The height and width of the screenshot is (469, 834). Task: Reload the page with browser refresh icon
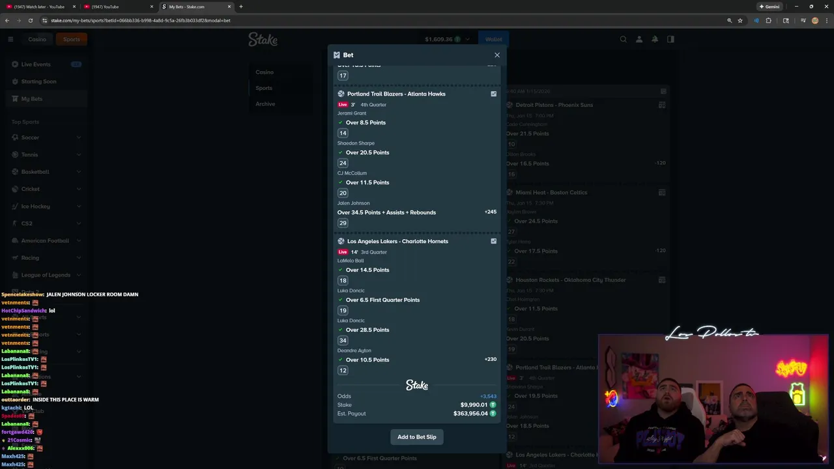pos(31,20)
